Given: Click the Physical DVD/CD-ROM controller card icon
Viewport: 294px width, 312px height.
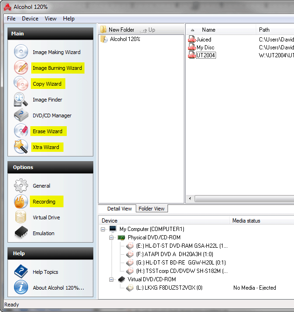Looking at the screenshot, I should pos(121,237).
